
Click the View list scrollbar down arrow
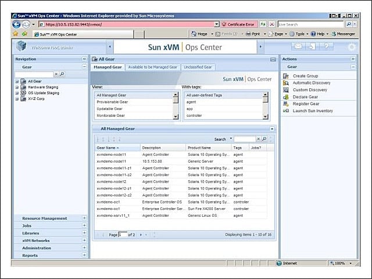176,116
